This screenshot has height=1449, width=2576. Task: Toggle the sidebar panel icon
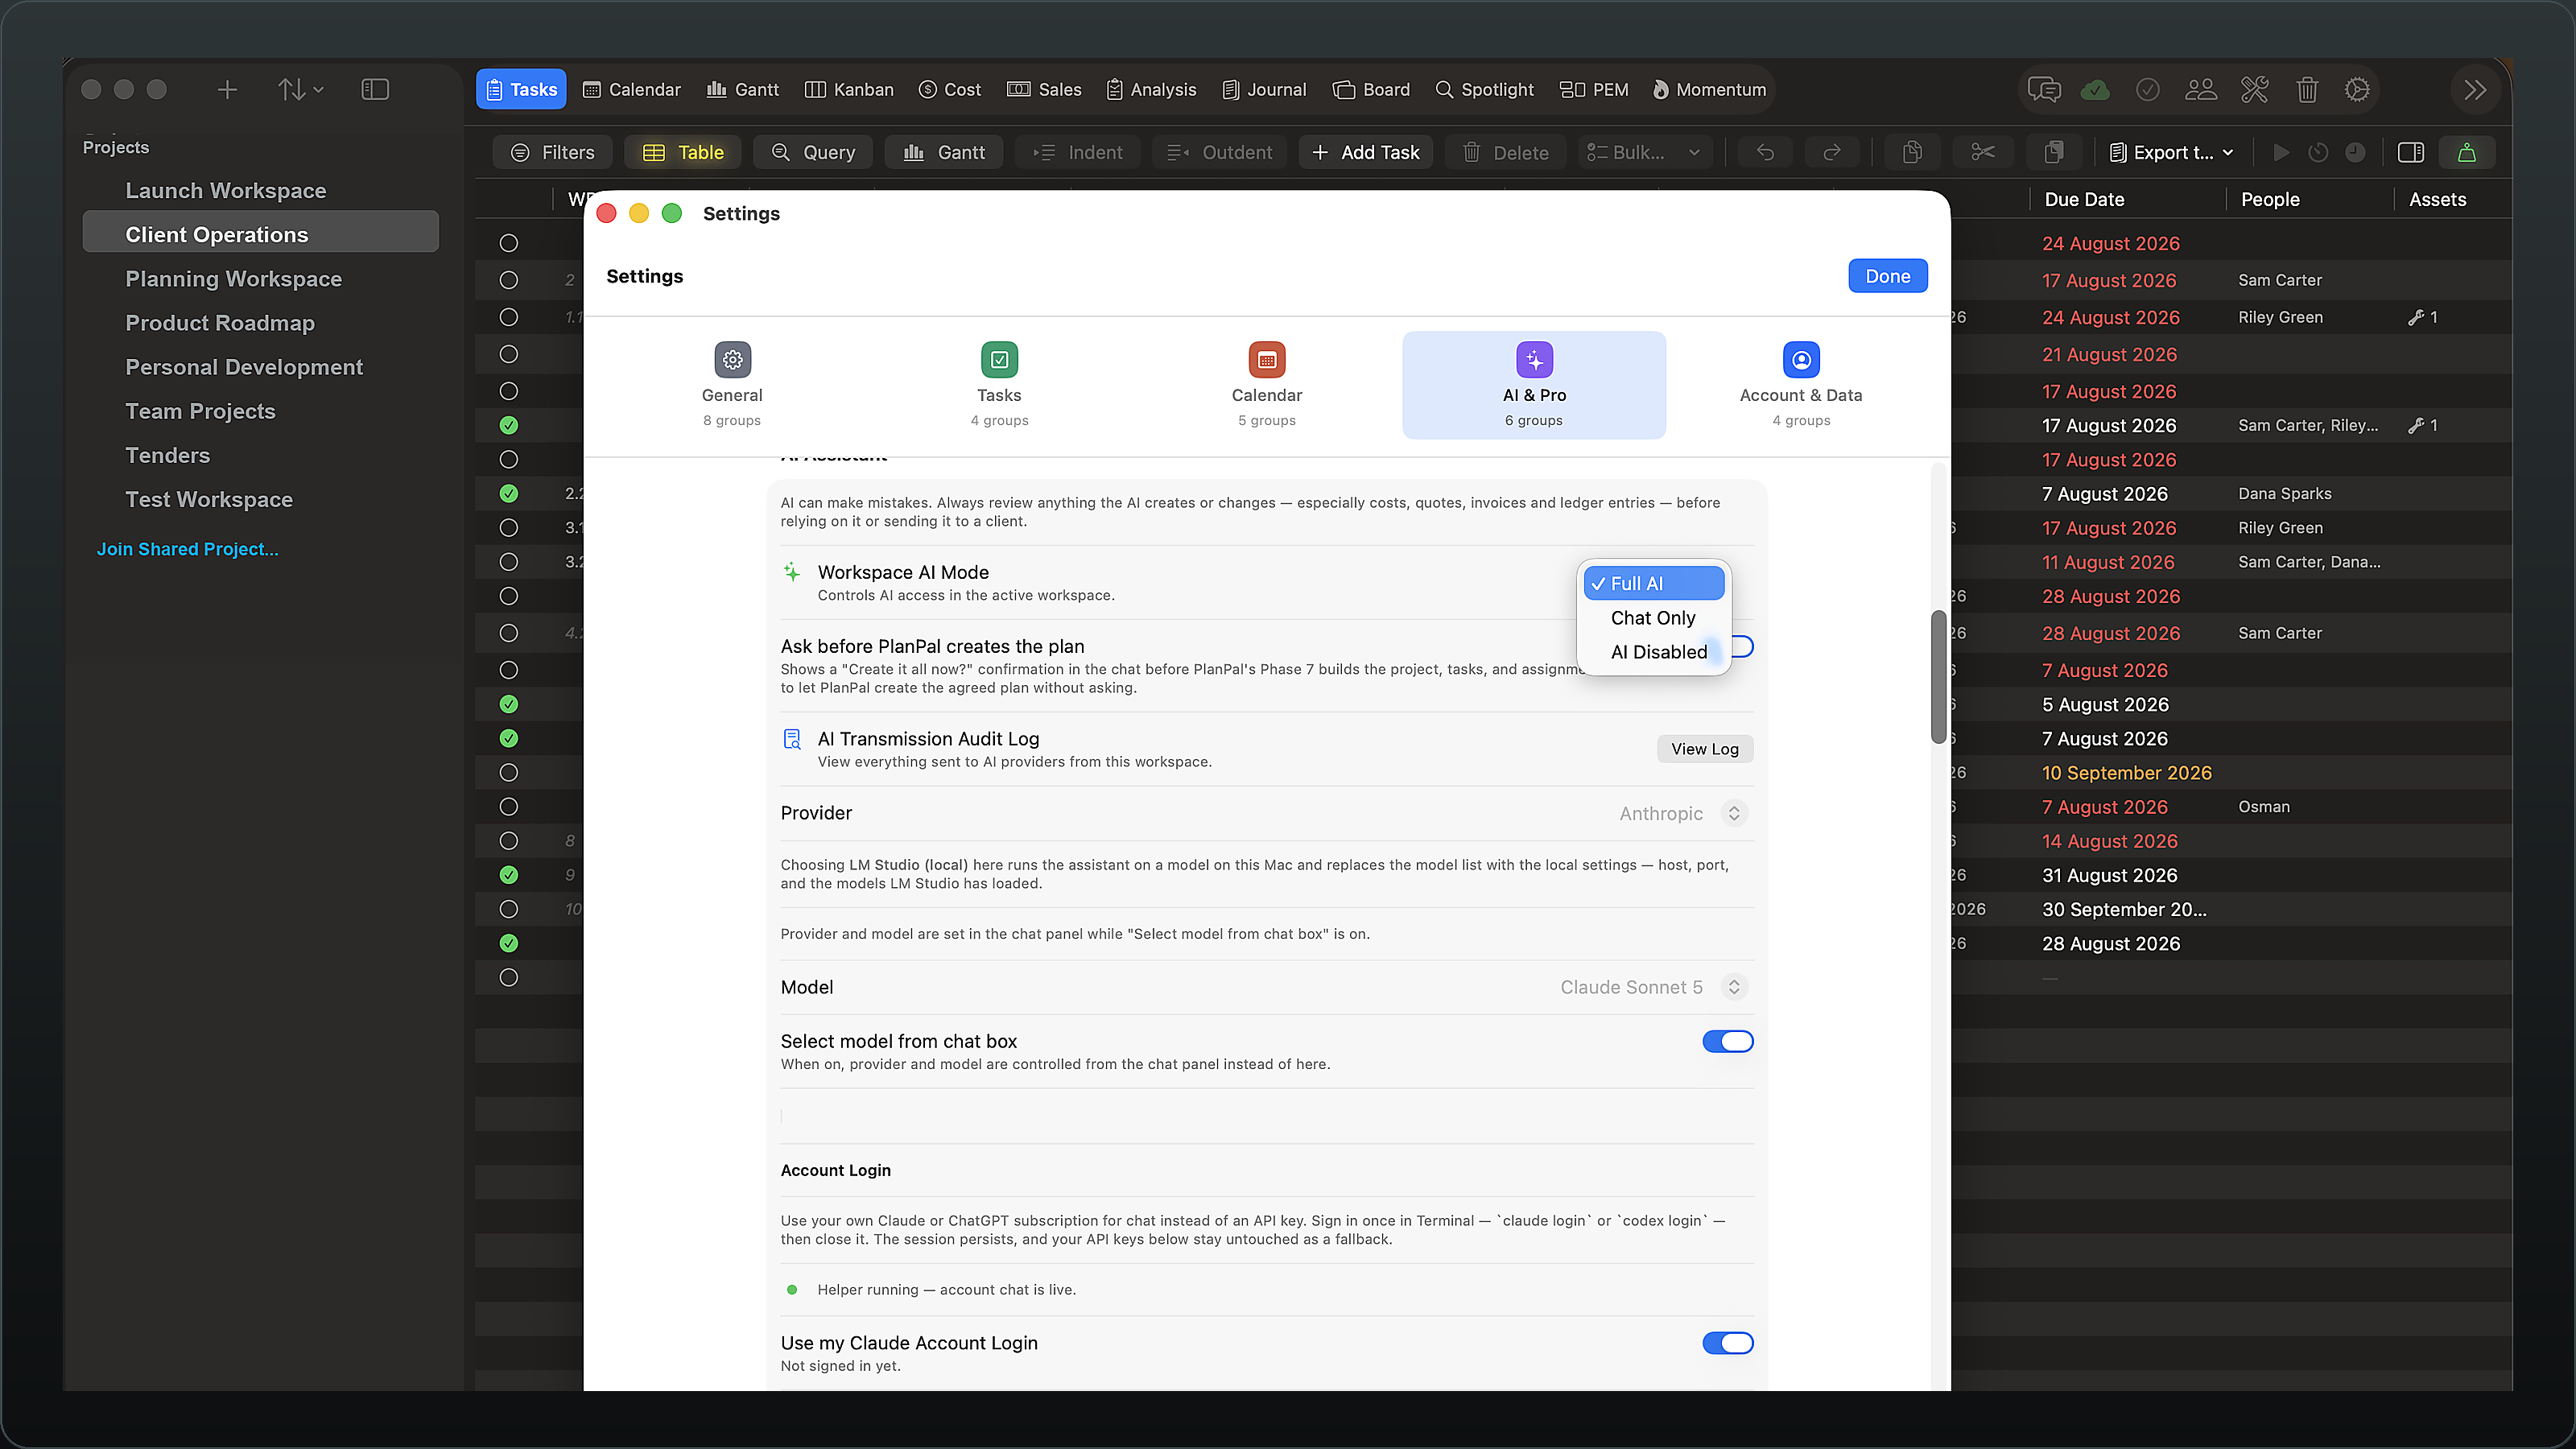(375, 90)
